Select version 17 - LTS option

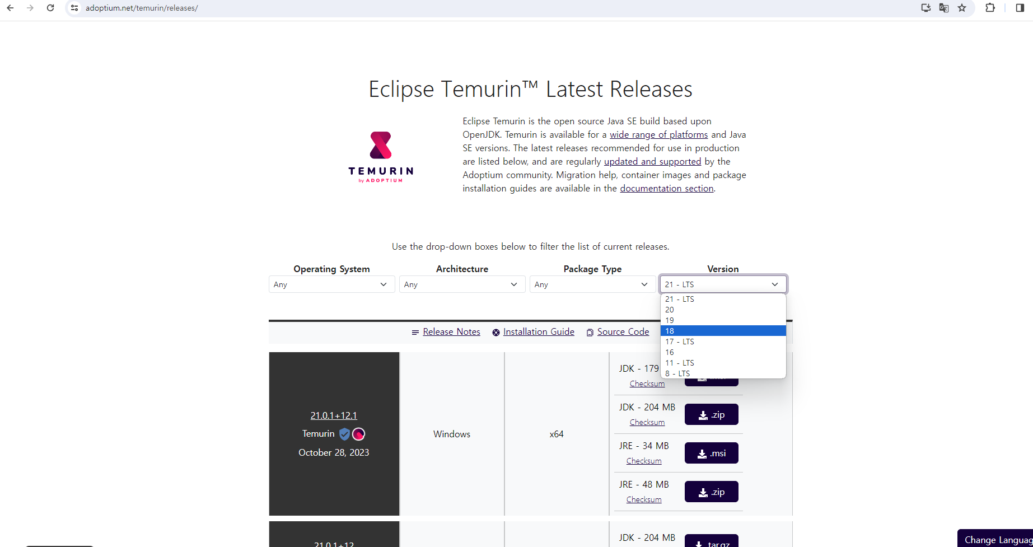click(x=723, y=342)
